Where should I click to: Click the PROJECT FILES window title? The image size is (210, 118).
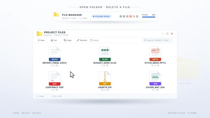coord(55,32)
